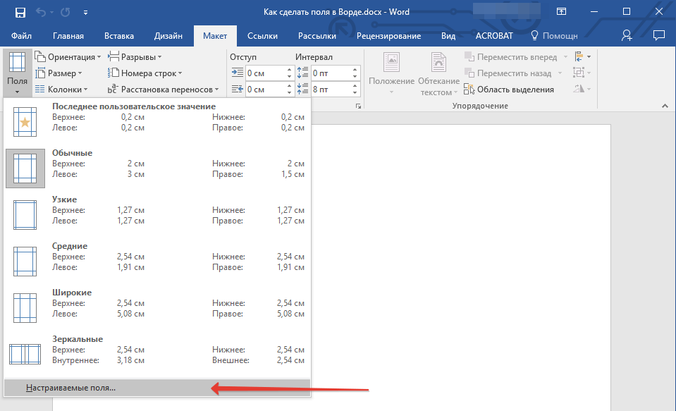
Task: Pick the Широкие margins preset
Action: (x=156, y=304)
